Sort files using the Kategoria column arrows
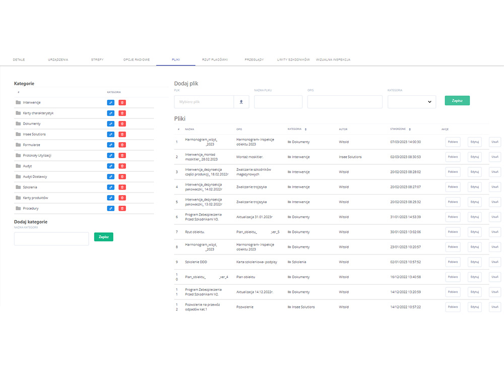 pos(305,129)
